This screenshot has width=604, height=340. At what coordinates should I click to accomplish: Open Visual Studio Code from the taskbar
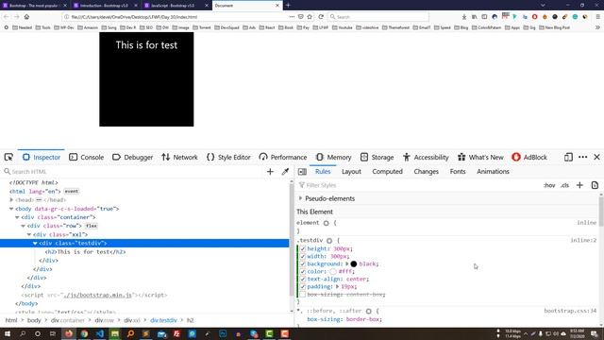coord(99,333)
